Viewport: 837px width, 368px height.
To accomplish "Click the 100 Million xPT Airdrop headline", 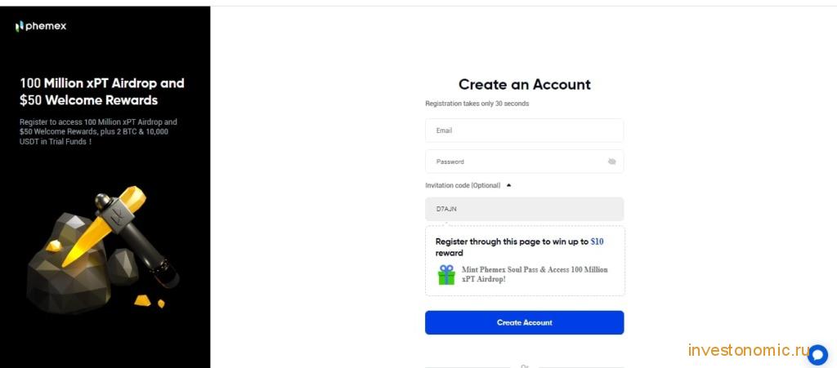I will 102,91.
